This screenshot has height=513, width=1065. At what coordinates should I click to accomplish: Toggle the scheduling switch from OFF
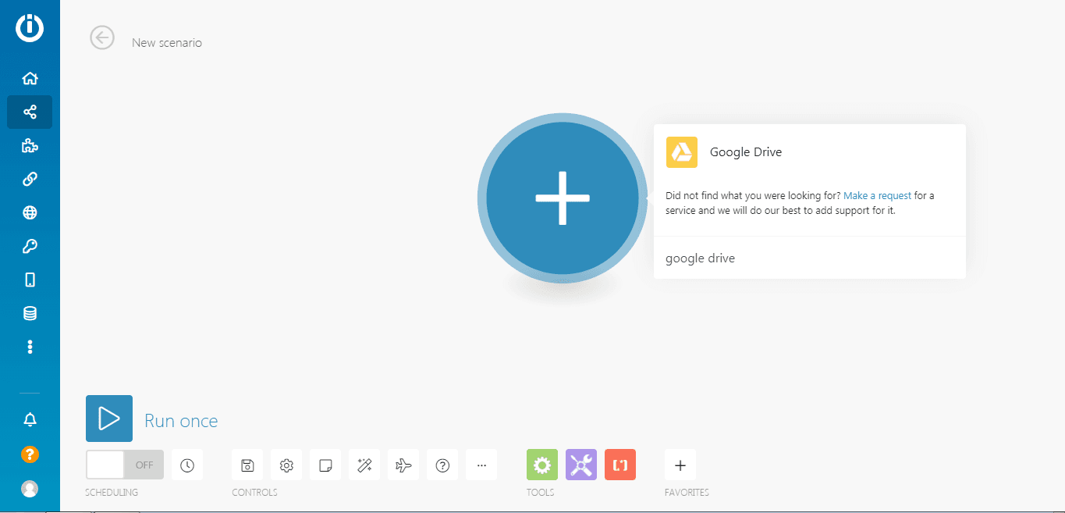coord(125,465)
